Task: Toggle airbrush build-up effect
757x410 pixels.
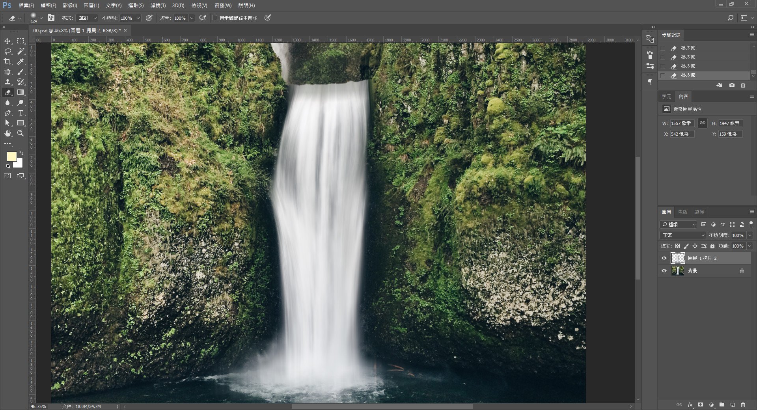Action: 203,18
